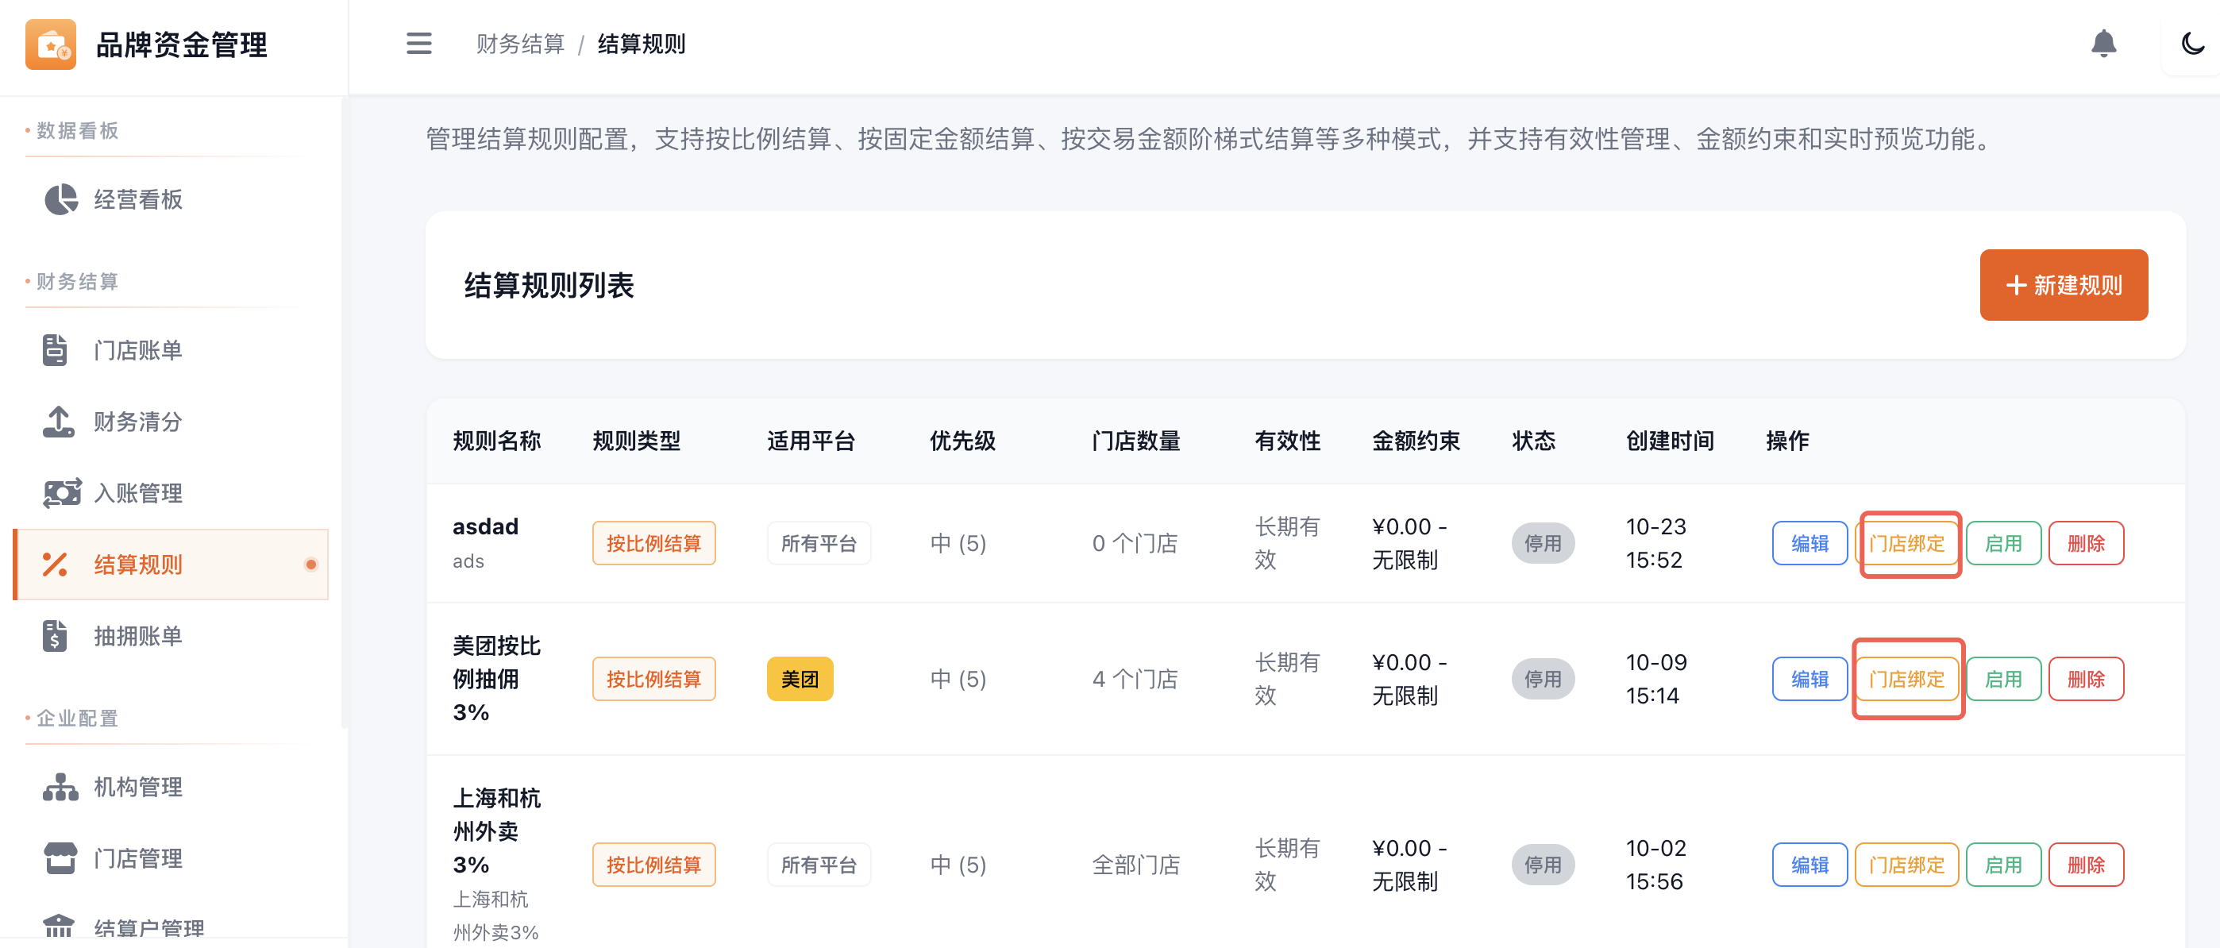Collapse sidebar with hamburger menu icon

[x=419, y=43]
